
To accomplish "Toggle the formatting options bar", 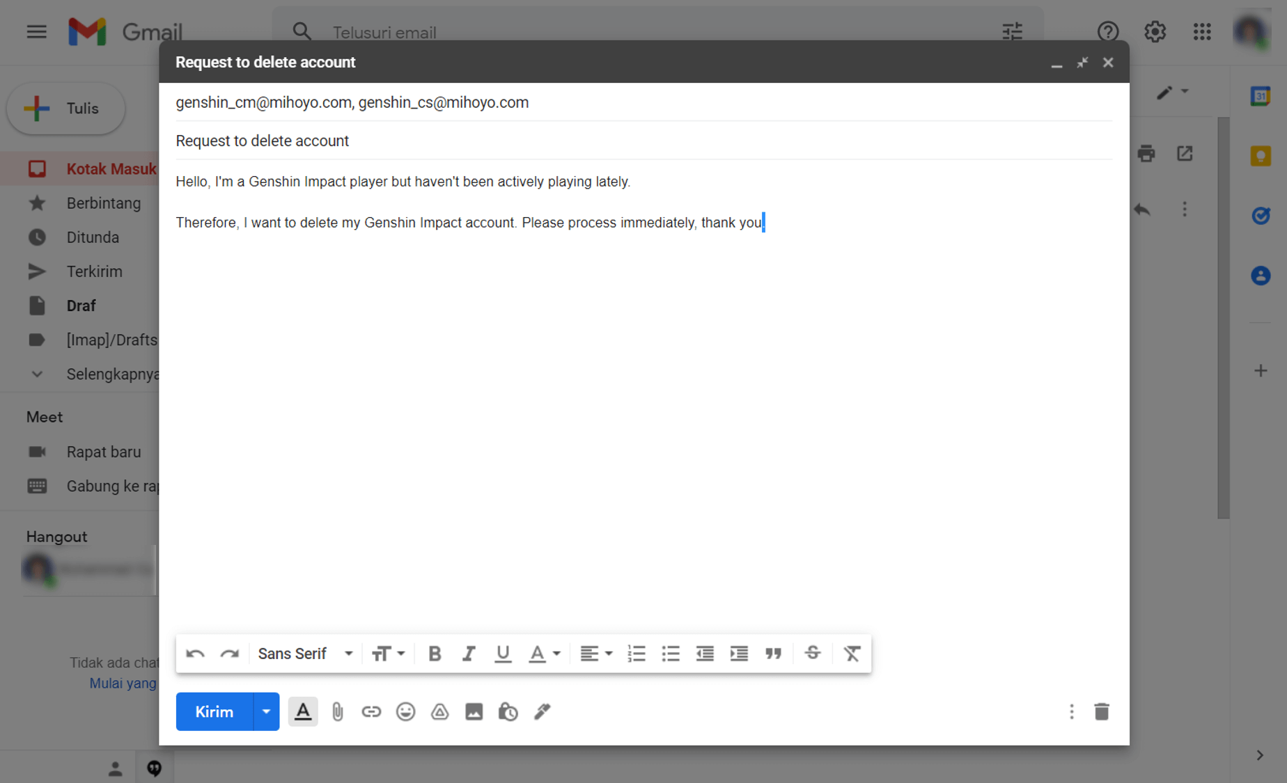I will click(x=303, y=711).
